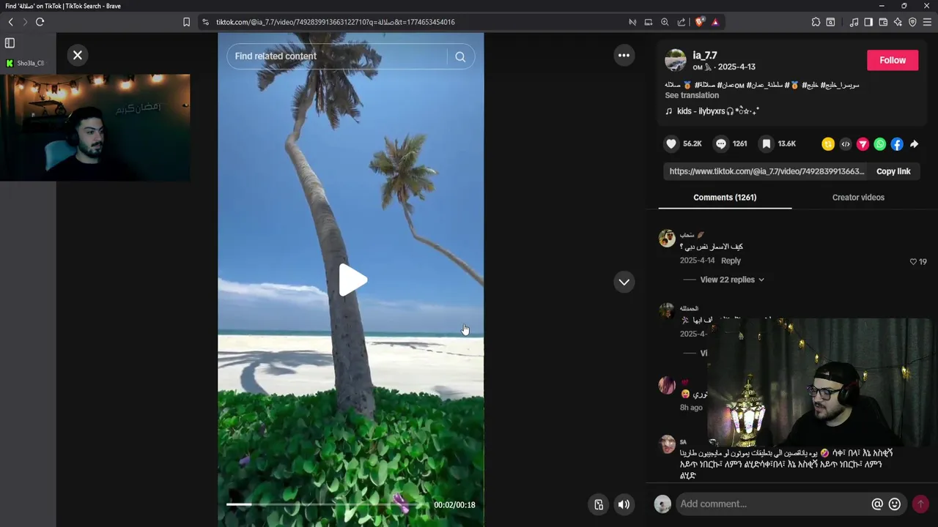Open the three-dots more options menu
938x527 pixels.
pos(624,55)
